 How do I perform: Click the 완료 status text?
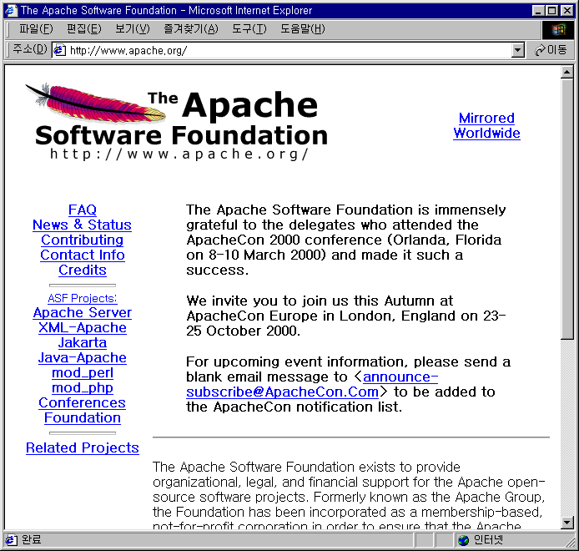[x=32, y=540]
